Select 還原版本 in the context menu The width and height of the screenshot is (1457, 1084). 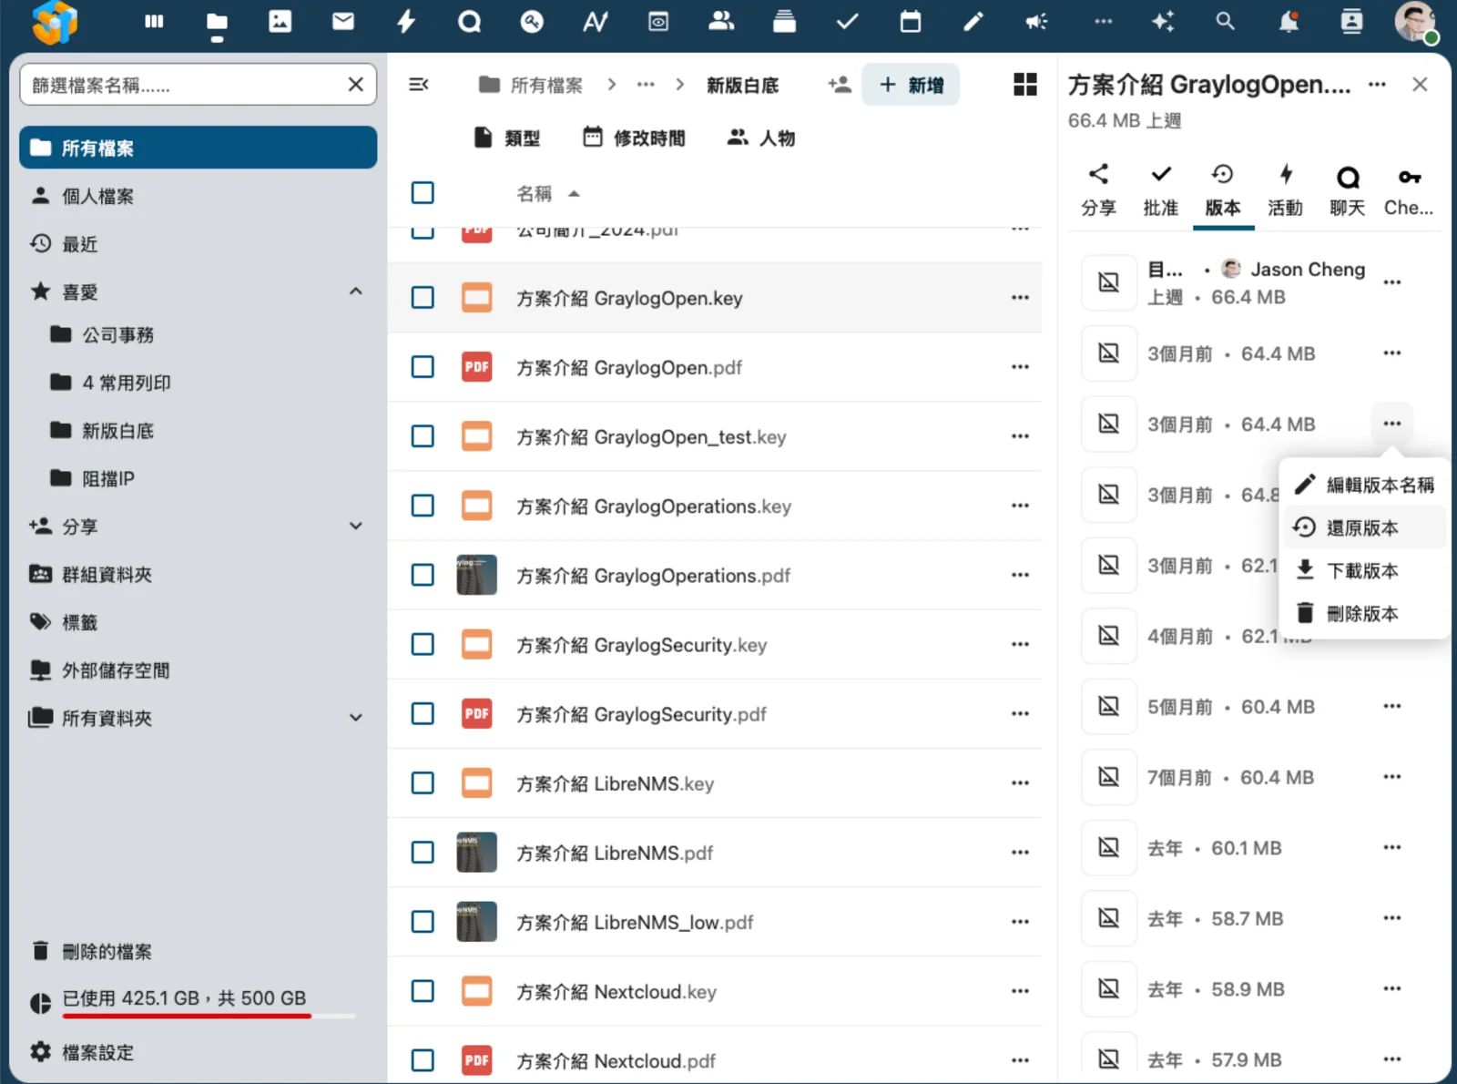1363,527
